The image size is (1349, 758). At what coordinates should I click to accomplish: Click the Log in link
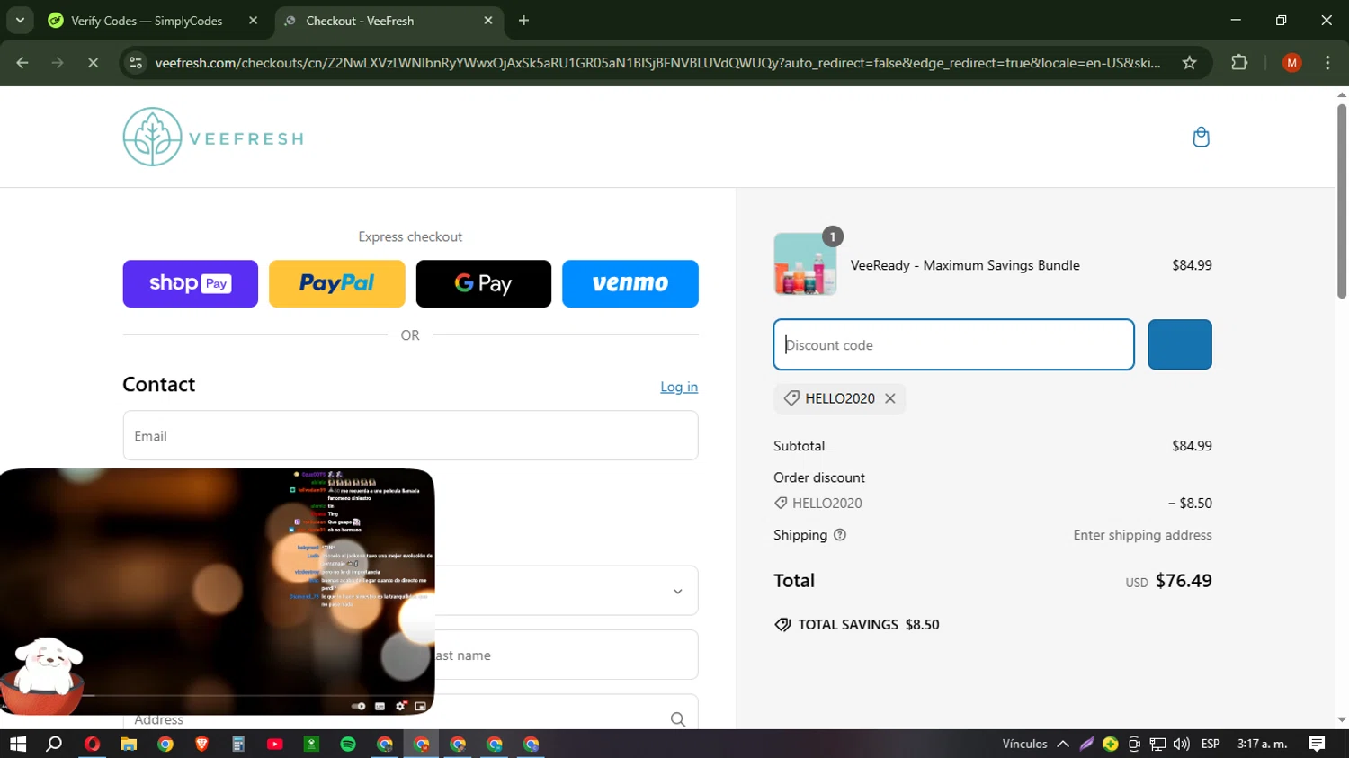point(679,387)
